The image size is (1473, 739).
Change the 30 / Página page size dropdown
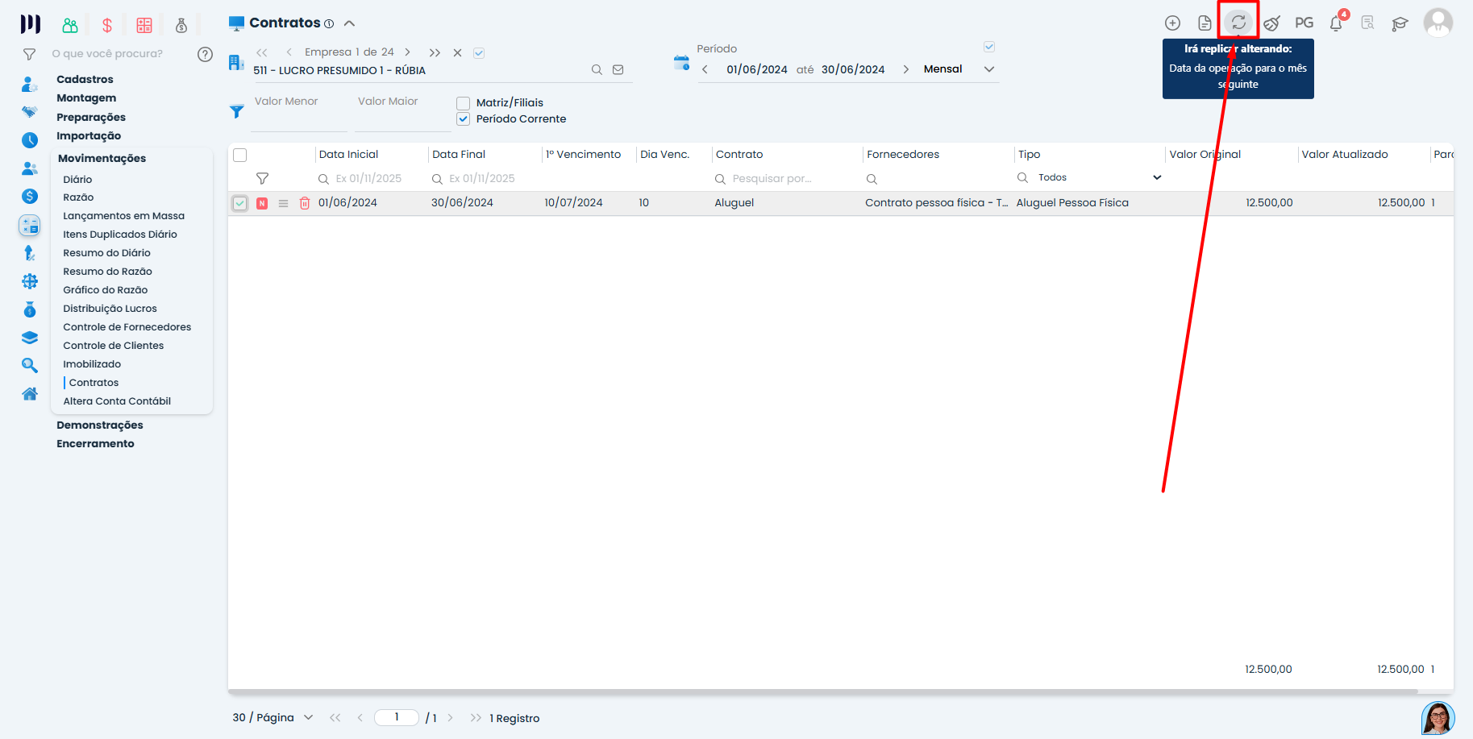click(273, 718)
